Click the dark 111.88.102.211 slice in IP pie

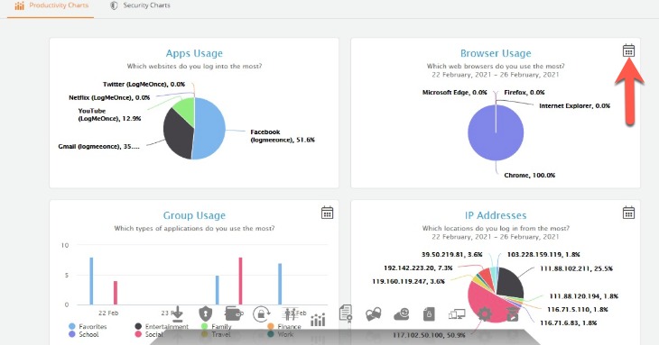(x=511, y=283)
